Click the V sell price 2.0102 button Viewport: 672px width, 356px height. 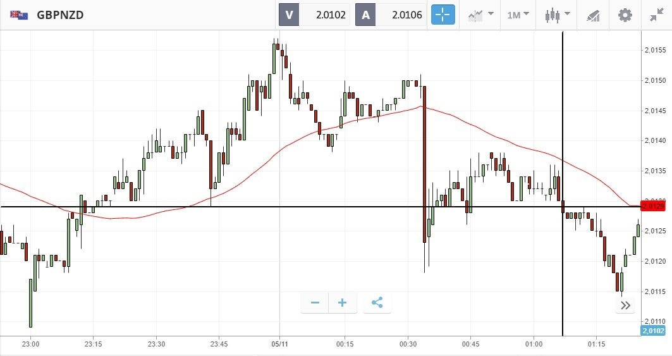point(315,15)
